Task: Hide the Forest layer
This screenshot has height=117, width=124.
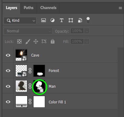Action: 8,71
